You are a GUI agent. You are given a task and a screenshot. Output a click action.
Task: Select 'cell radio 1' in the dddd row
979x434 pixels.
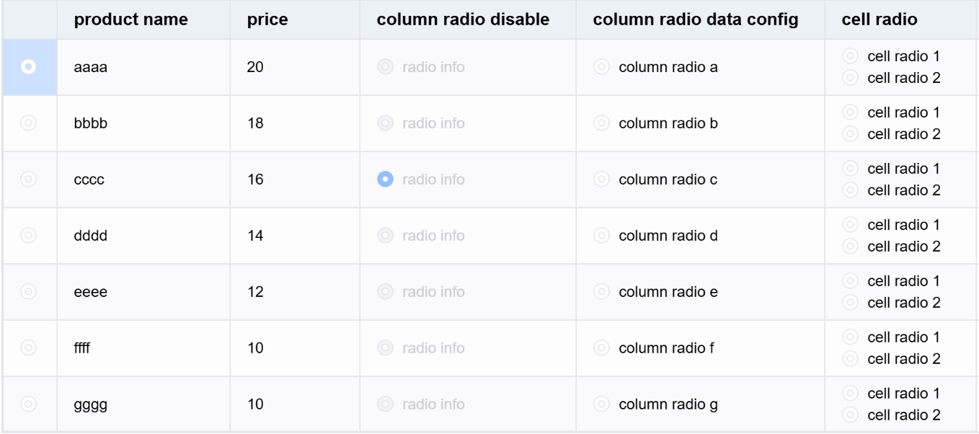pyautogui.click(x=851, y=225)
